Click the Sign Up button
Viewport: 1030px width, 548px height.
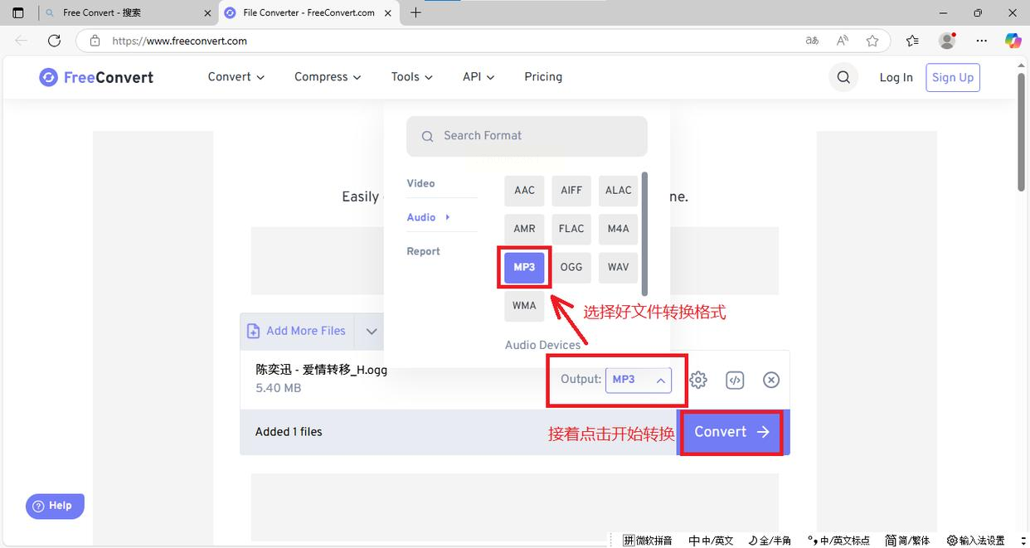click(953, 77)
